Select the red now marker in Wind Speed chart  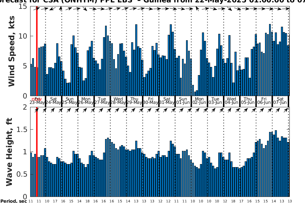click(x=37, y=51)
